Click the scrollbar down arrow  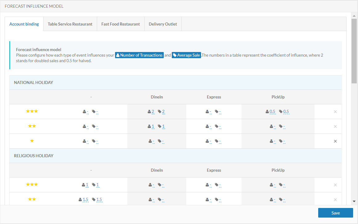click(x=354, y=201)
